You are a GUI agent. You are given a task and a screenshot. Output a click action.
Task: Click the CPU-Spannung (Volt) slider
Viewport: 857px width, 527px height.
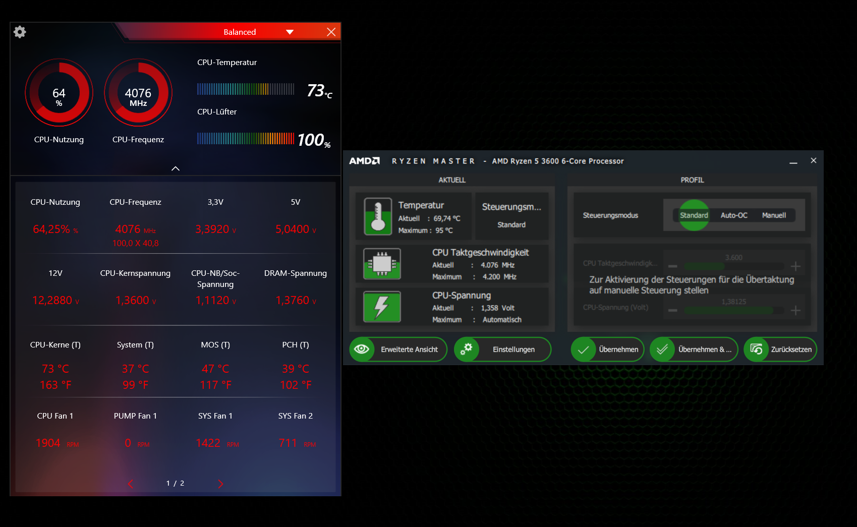tap(734, 310)
